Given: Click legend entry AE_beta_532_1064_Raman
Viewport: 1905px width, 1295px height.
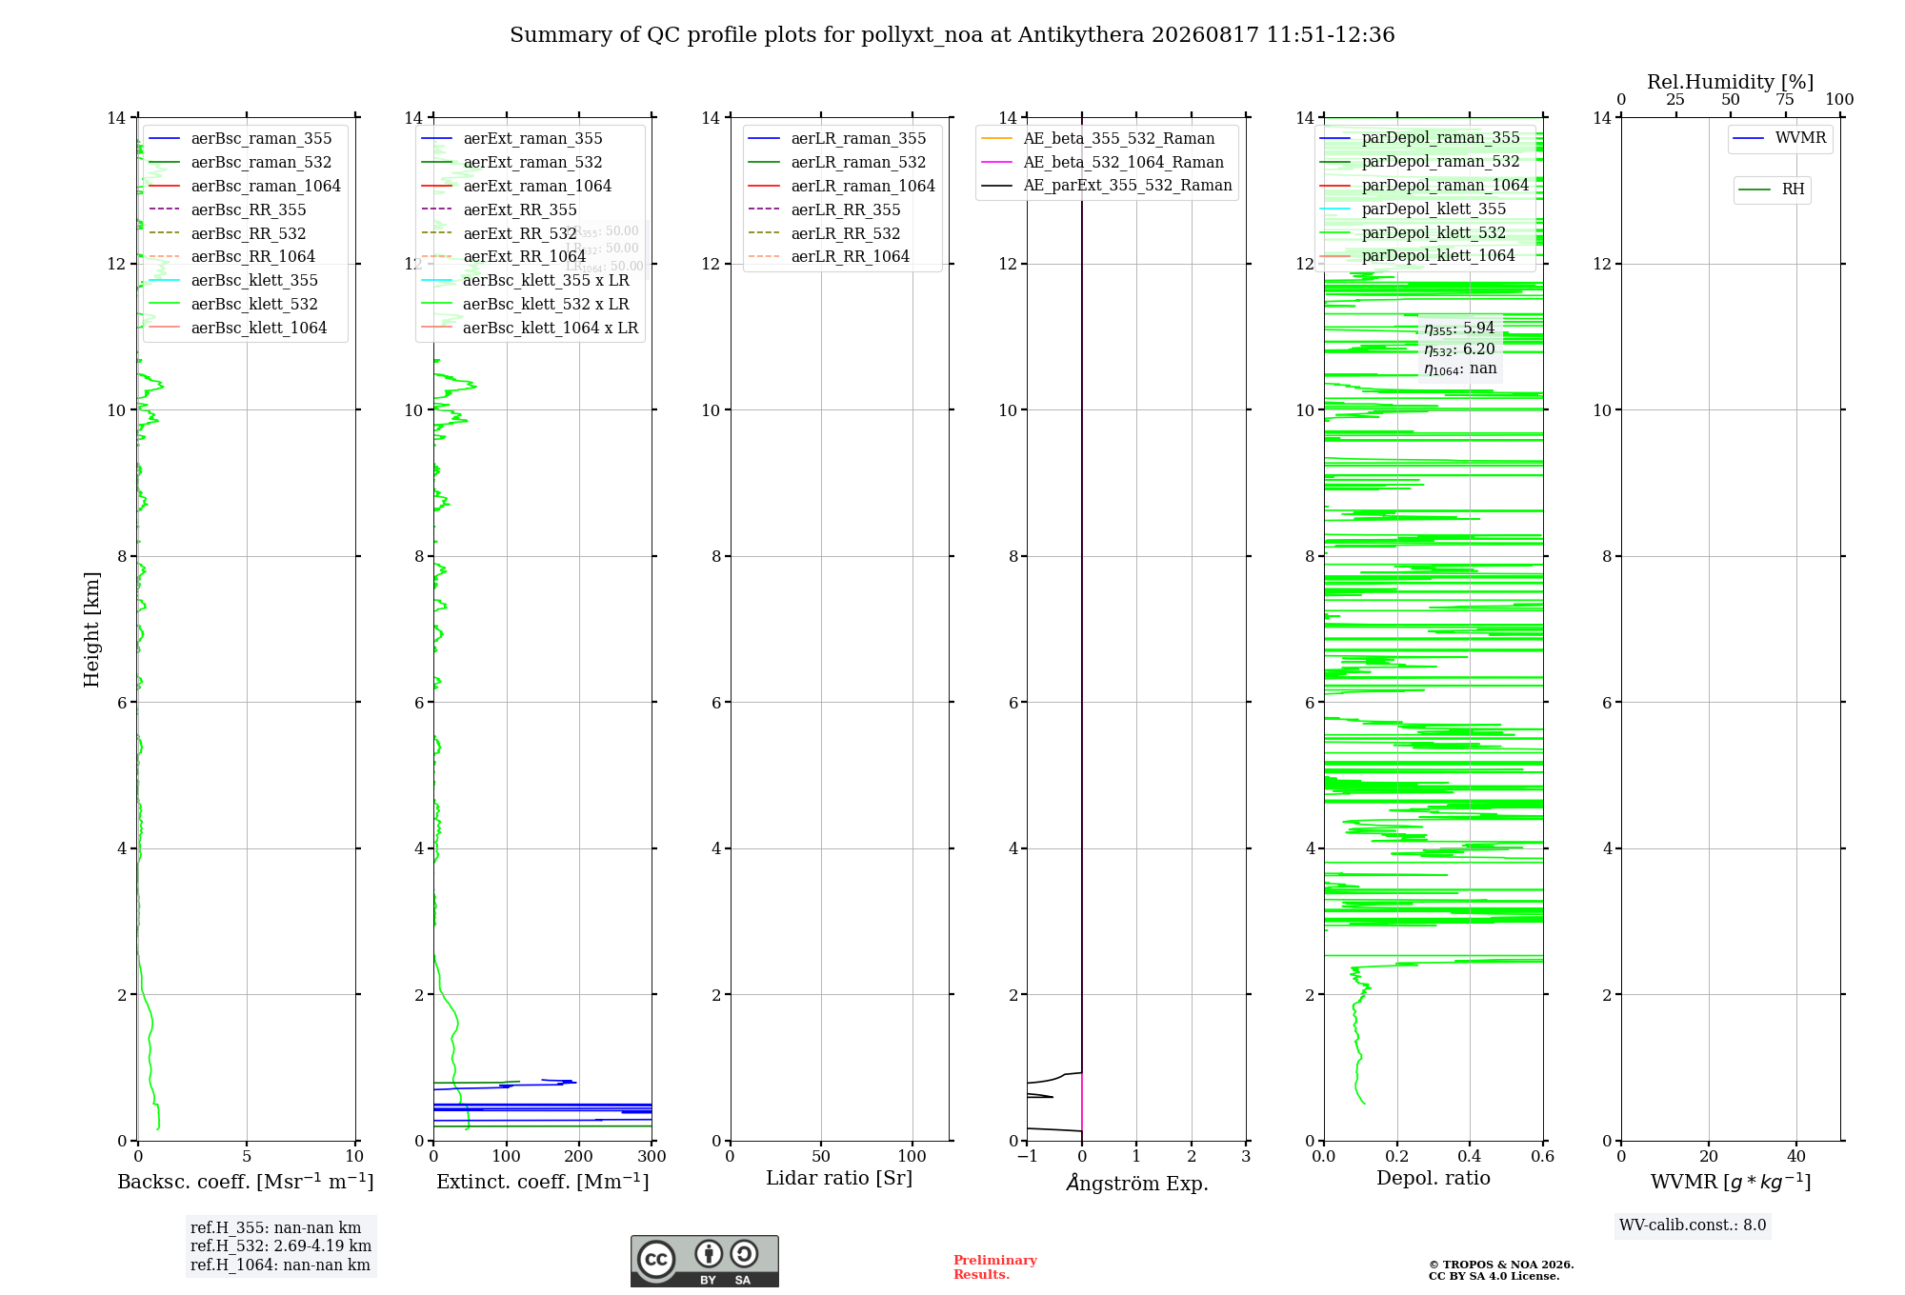Looking at the screenshot, I should pos(1103,163).
